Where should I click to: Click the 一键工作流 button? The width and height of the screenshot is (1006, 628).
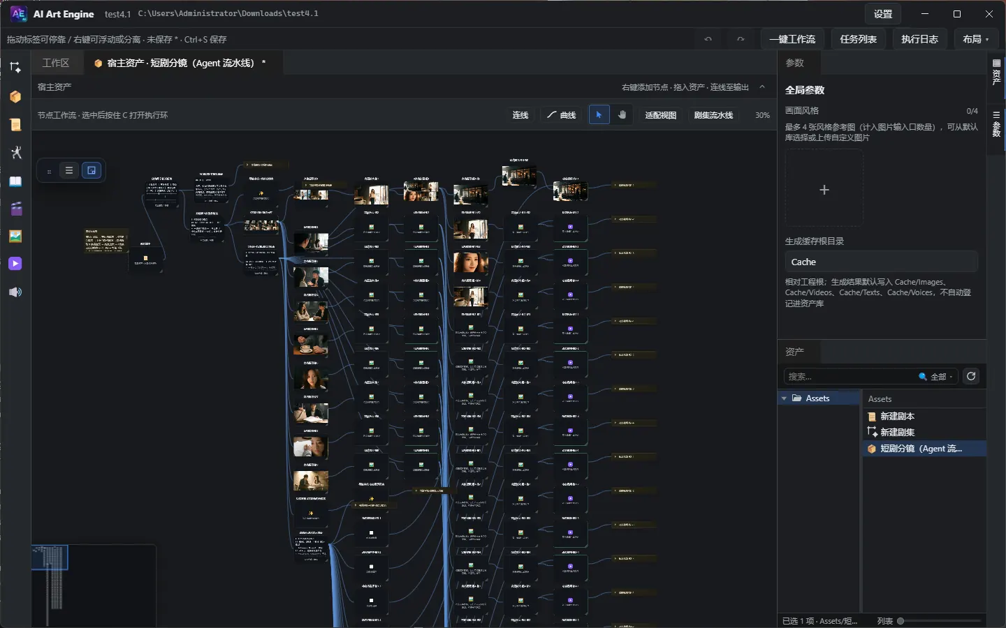click(x=792, y=39)
